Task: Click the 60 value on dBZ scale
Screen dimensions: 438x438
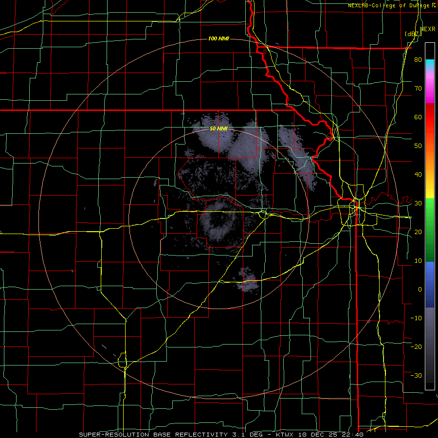Action: [x=418, y=117]
